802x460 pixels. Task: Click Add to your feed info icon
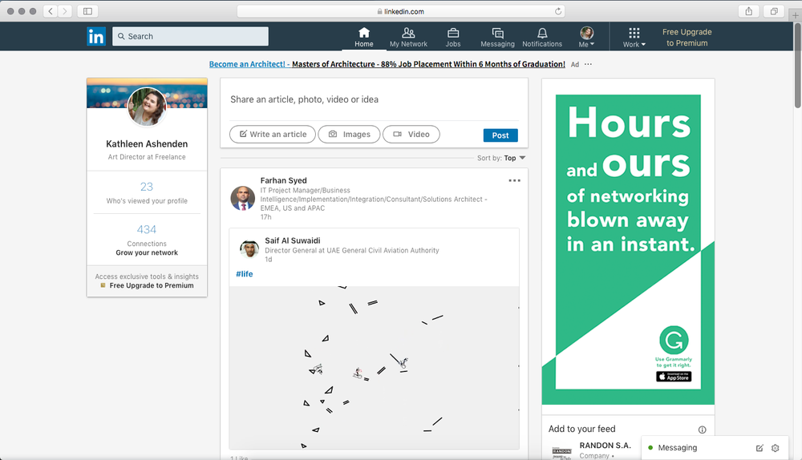click(x=703, y=430)
